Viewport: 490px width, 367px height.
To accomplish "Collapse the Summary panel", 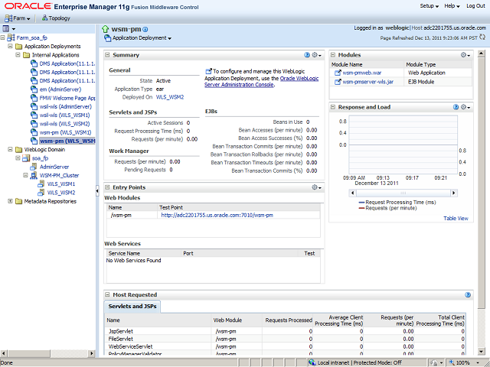I will pos(108,55).
